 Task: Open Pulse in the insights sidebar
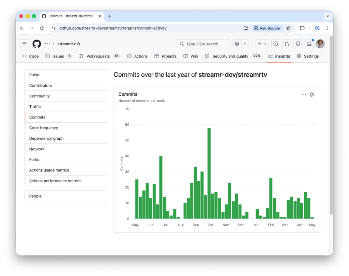click(66, 75)
